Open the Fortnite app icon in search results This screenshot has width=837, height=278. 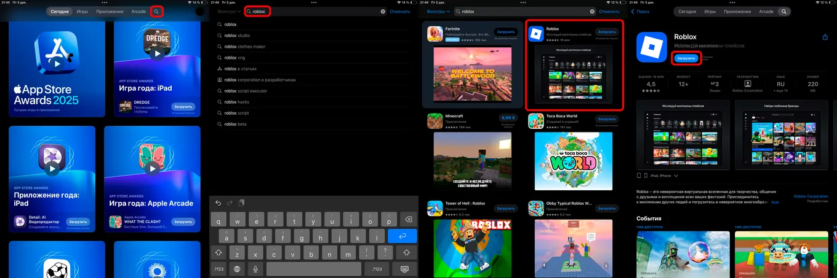(x=435, y=33)
